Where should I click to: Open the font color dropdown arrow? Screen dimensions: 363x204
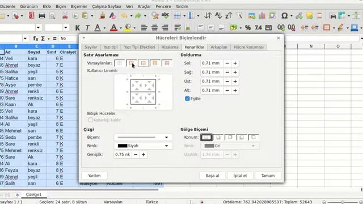click(121, 28)
